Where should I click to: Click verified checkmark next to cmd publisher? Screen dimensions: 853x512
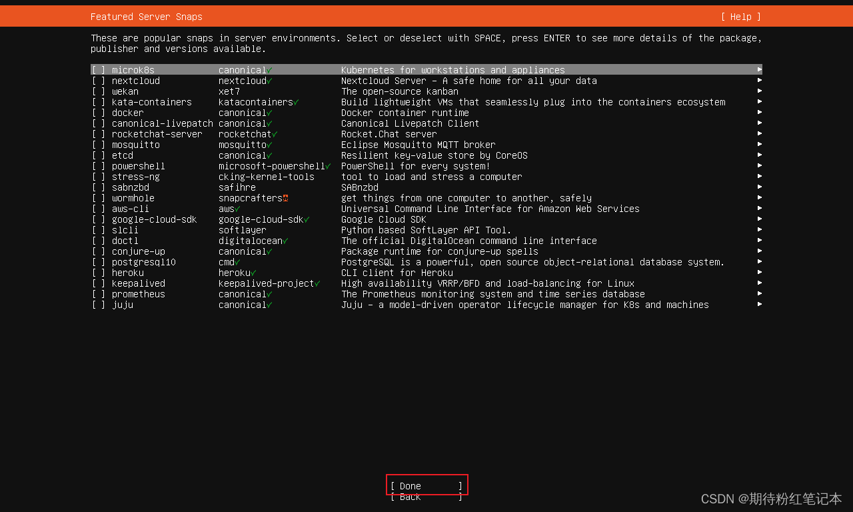(x=237, y=262)
